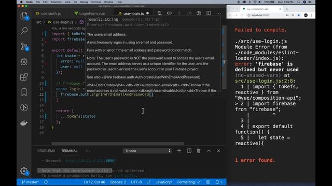Click the go back revision icon in editor toolbar

point(169,13)
